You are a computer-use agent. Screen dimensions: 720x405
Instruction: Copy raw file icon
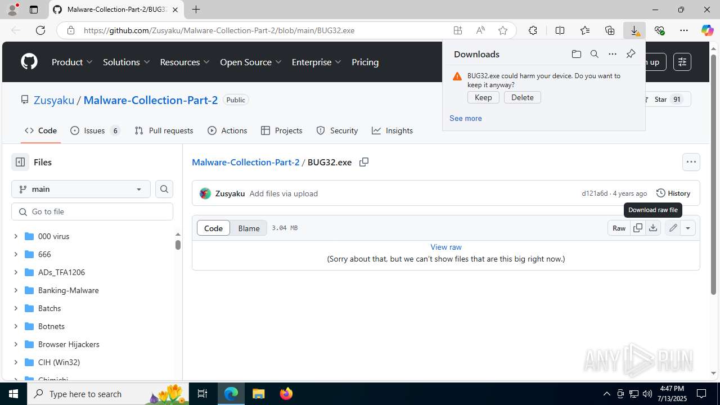[637, 228]
